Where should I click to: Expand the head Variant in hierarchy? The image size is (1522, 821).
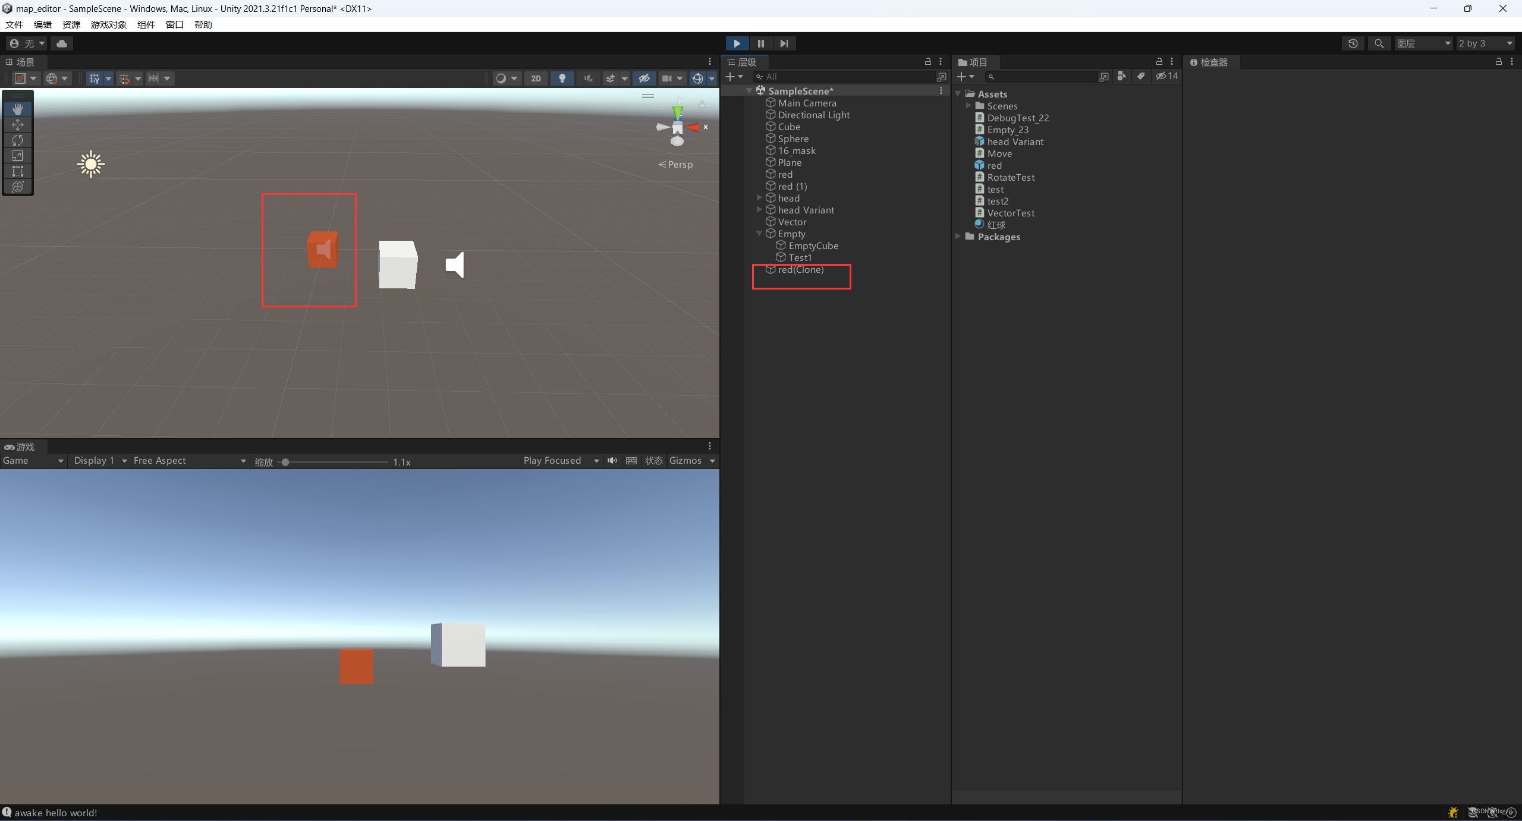pyautogui.click(x=761, y=209)
